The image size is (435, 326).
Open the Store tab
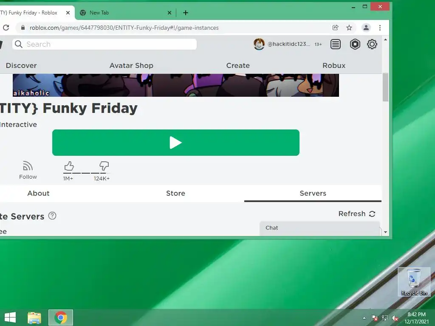[x=175, y=193]
